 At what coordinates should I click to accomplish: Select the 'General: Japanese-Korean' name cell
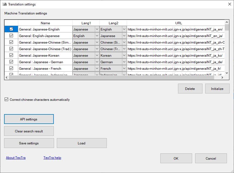point(45,55)
